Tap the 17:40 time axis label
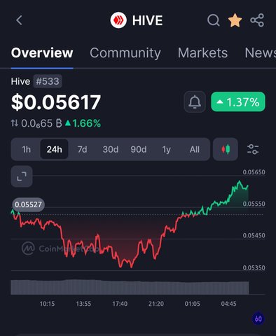The height and width of the screenshot is (336, 276). pos(120,304)
